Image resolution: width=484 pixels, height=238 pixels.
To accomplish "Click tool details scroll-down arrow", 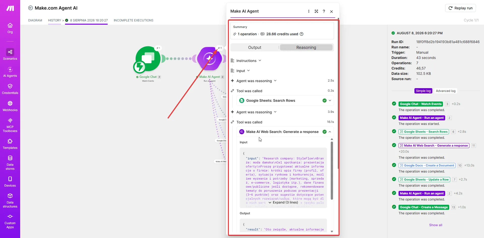I will click(x=332, y=231).
